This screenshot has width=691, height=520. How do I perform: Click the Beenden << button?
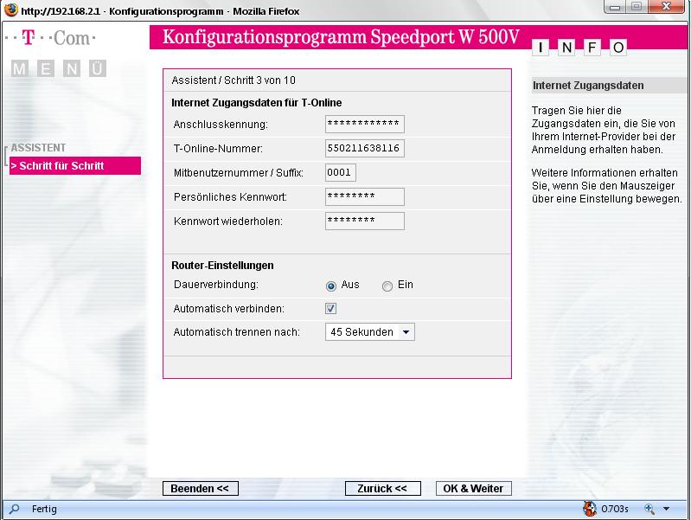coord(201,488)
